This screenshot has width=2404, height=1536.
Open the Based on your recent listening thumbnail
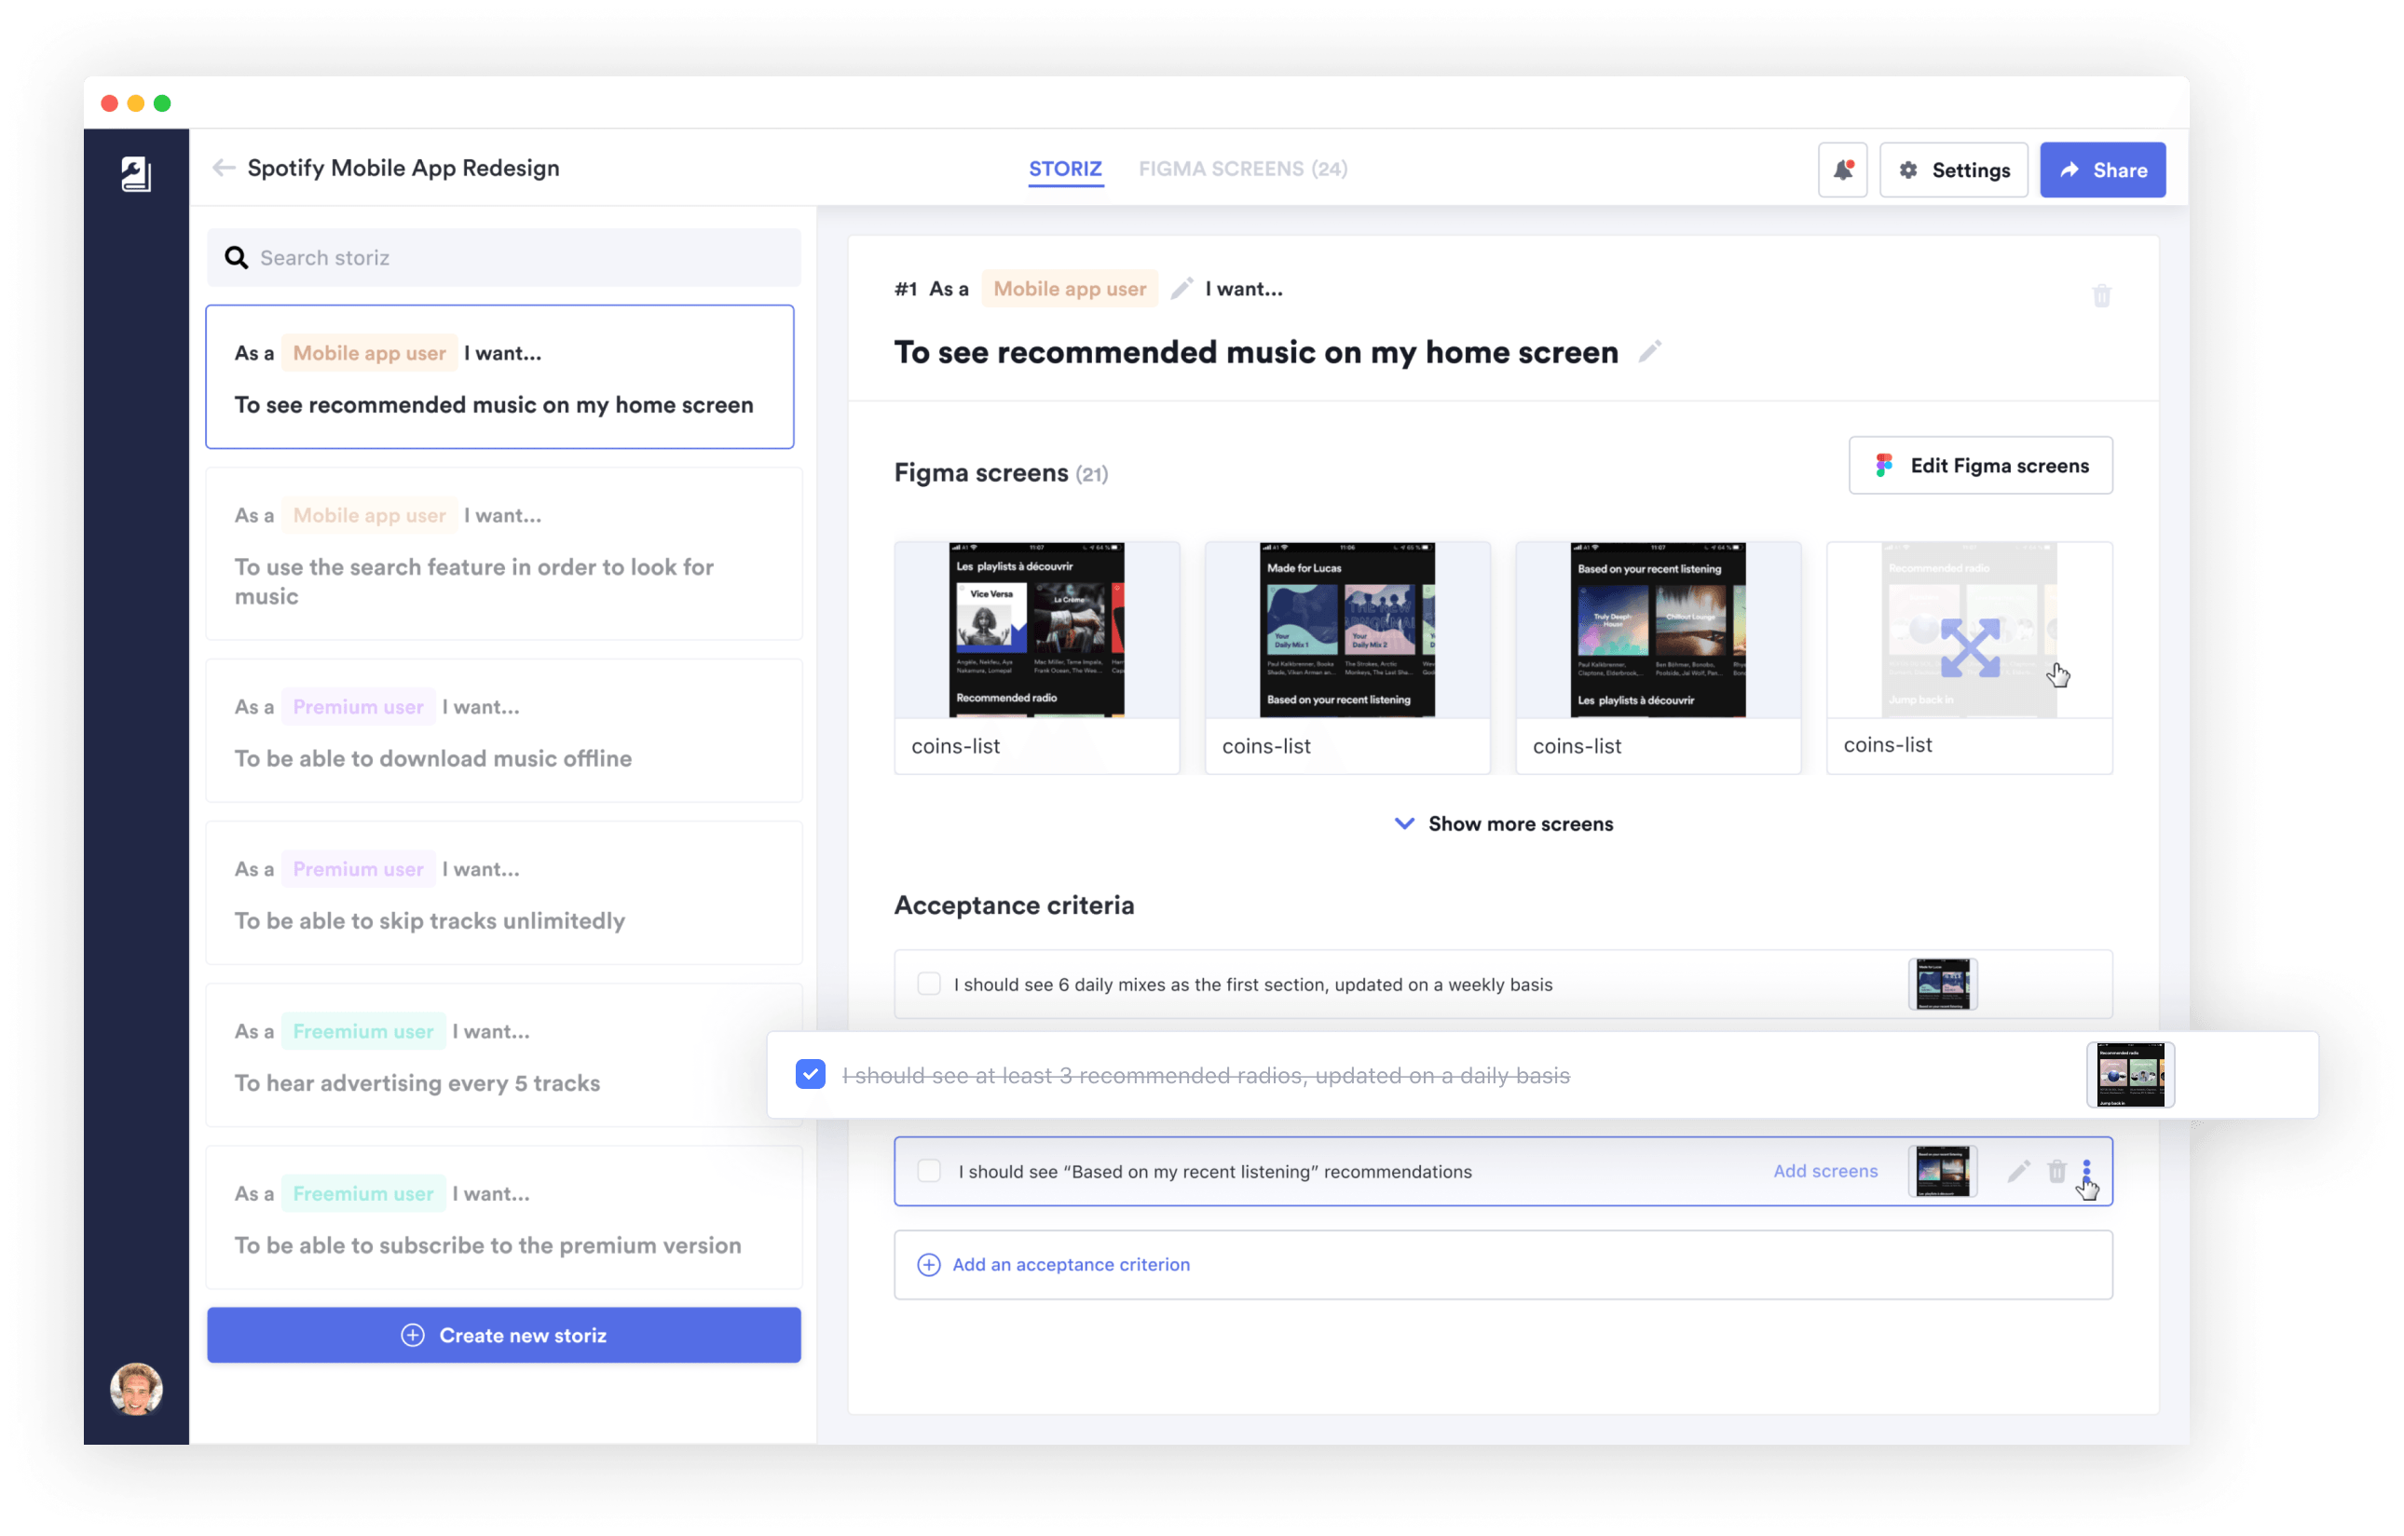(x=1658, y=630)
